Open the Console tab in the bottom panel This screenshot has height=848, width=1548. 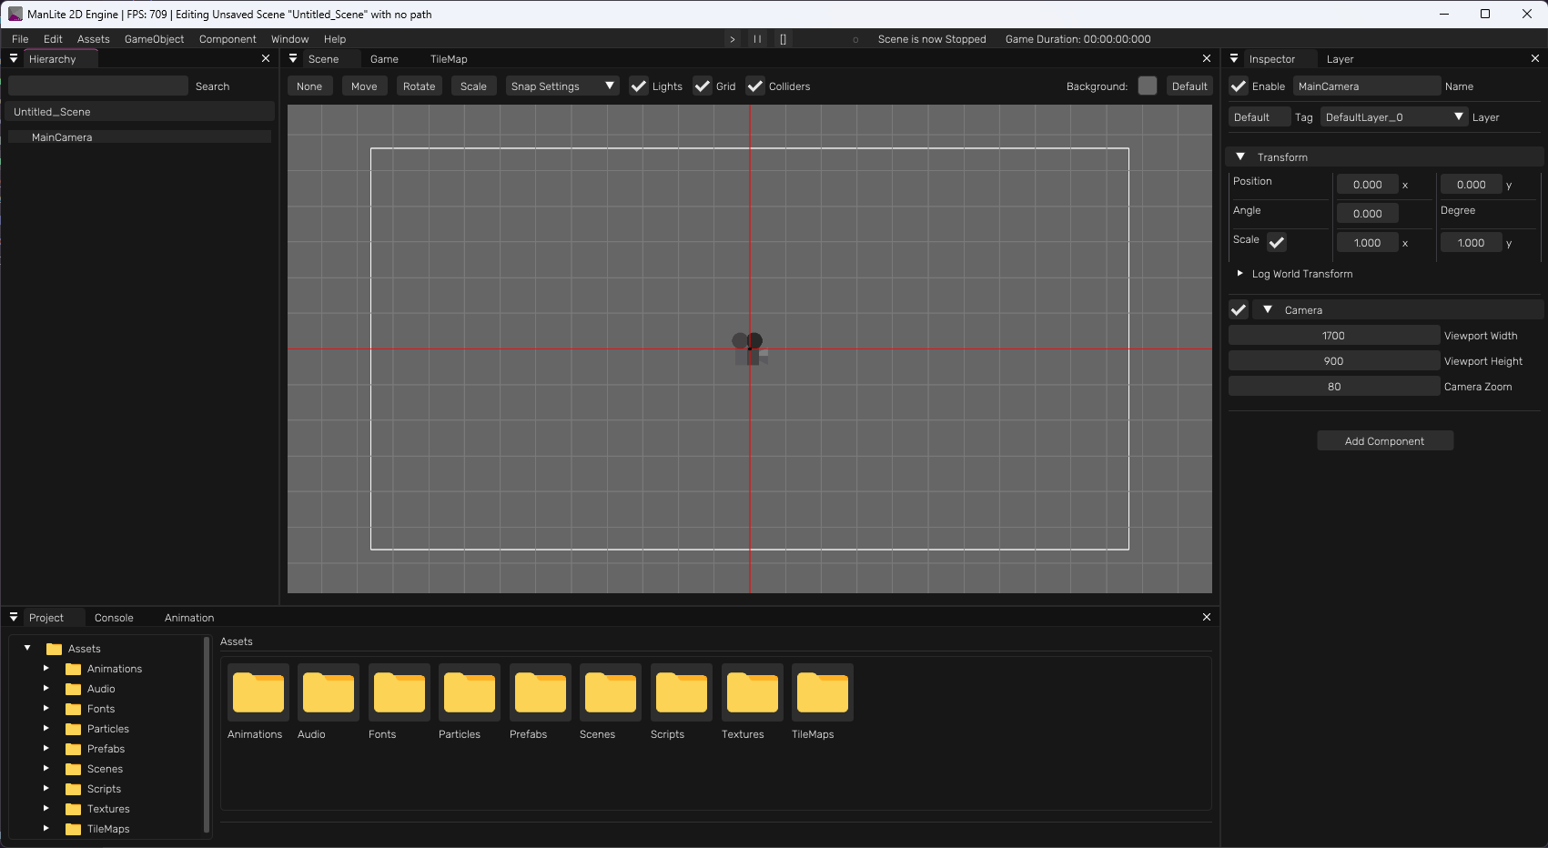coord(114,617)
